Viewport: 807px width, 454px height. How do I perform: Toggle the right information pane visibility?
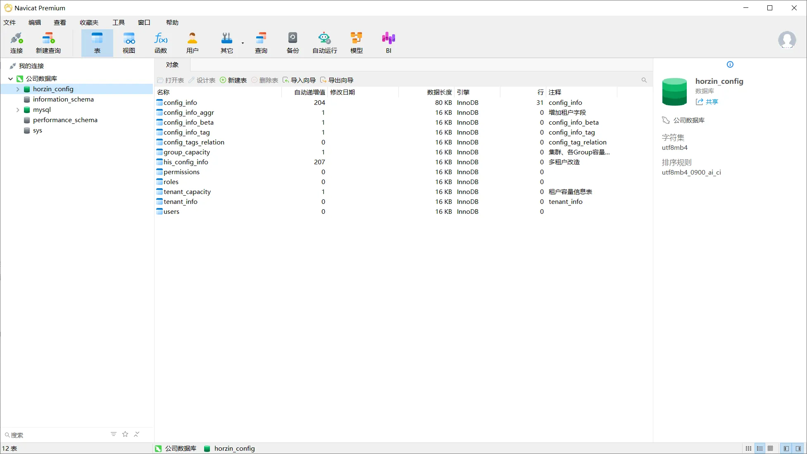tap(798, 449)
